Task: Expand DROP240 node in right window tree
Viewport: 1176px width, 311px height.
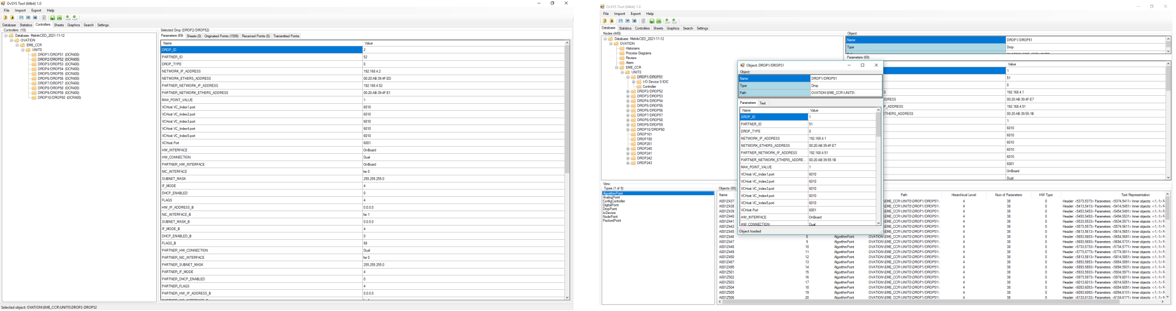Action: pyautogui.click(x=628, y=149)
